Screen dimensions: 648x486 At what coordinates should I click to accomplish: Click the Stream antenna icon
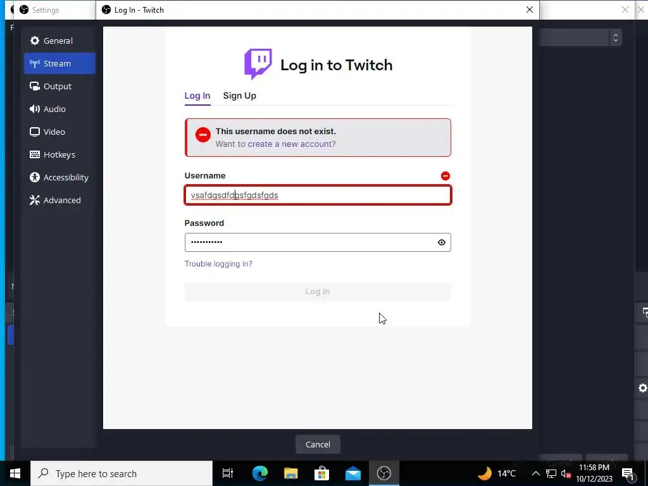[x=35, y=63]
